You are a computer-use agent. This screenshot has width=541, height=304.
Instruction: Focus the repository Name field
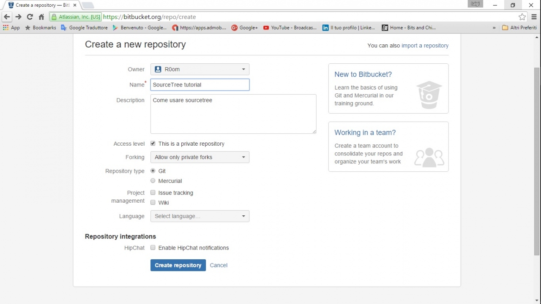coord(200,84)
